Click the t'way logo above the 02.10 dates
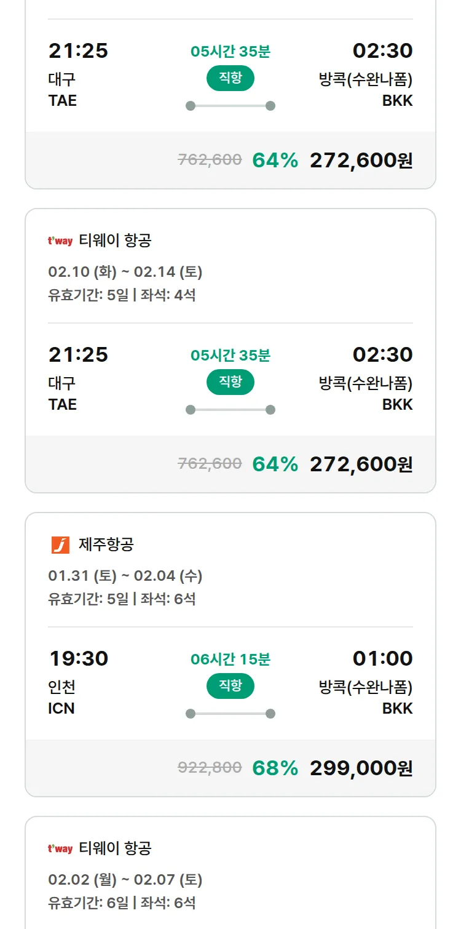 (x=60, y=241)
